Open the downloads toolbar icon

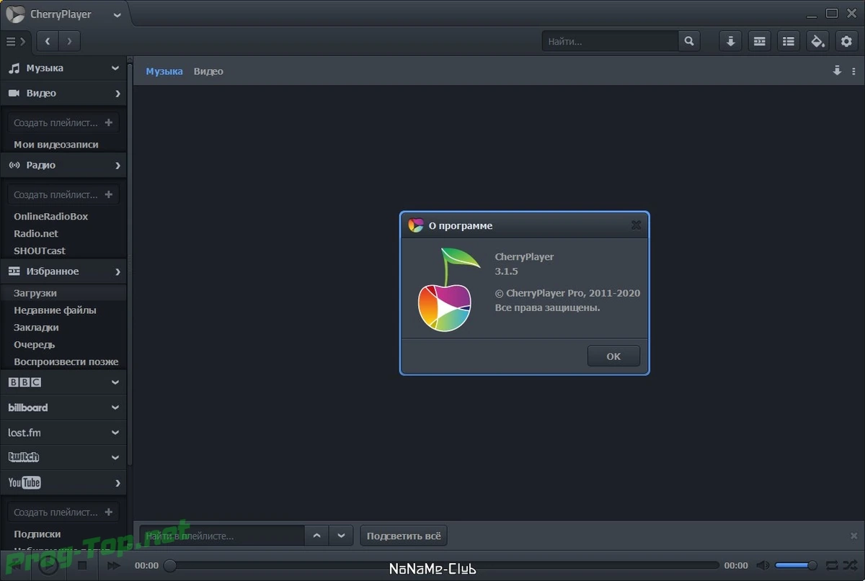(x=730, y=41)
